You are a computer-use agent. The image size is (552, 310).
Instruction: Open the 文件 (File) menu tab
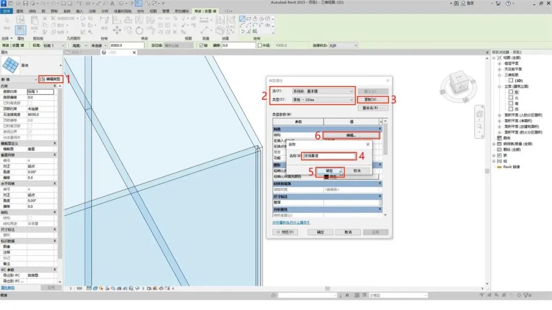(x=6, y=10)
